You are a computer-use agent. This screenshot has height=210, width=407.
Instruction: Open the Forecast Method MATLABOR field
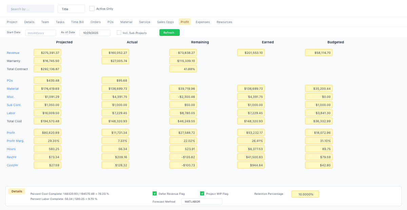(201, 202)
